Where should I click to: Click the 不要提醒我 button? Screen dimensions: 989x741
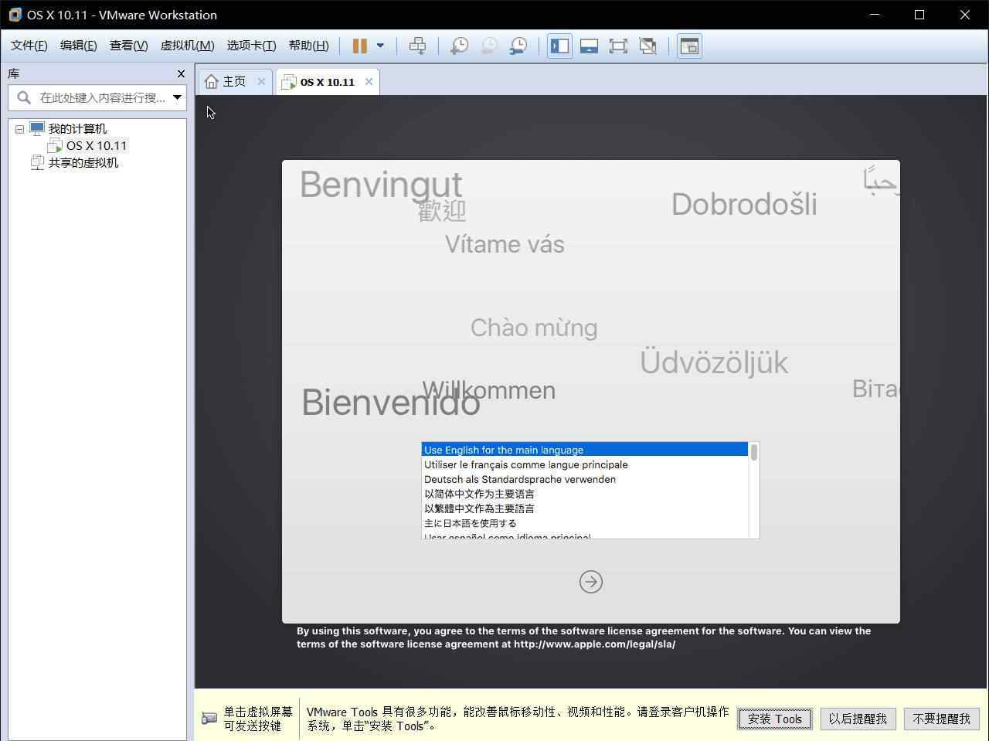pos(941,719)
